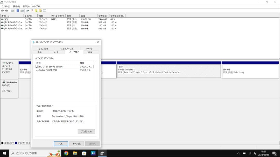
Task: Open Google Chrome from the taskbar
Action: pos(66,153)
